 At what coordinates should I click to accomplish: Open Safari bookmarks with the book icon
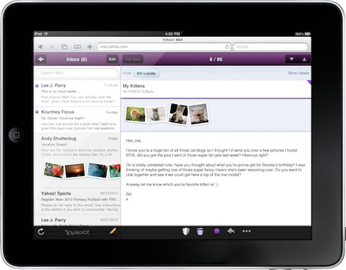[77, 46]
